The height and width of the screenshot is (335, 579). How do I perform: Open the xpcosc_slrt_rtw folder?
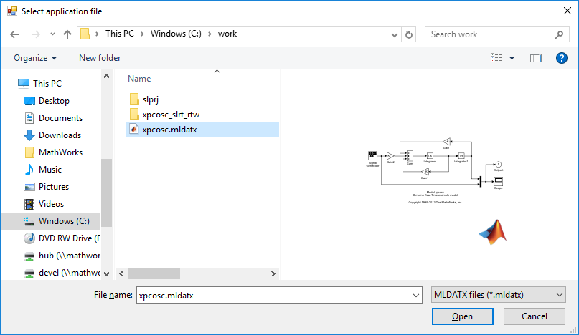(x=171, y=114)
